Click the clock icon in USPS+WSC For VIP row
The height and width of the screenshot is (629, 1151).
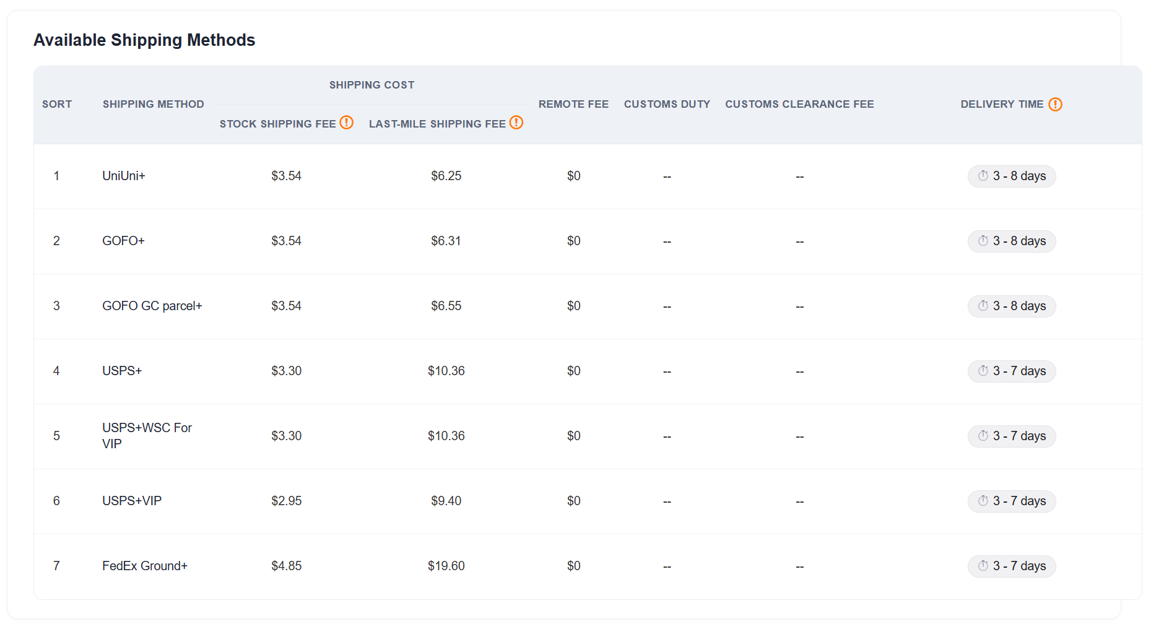point(983,436)
